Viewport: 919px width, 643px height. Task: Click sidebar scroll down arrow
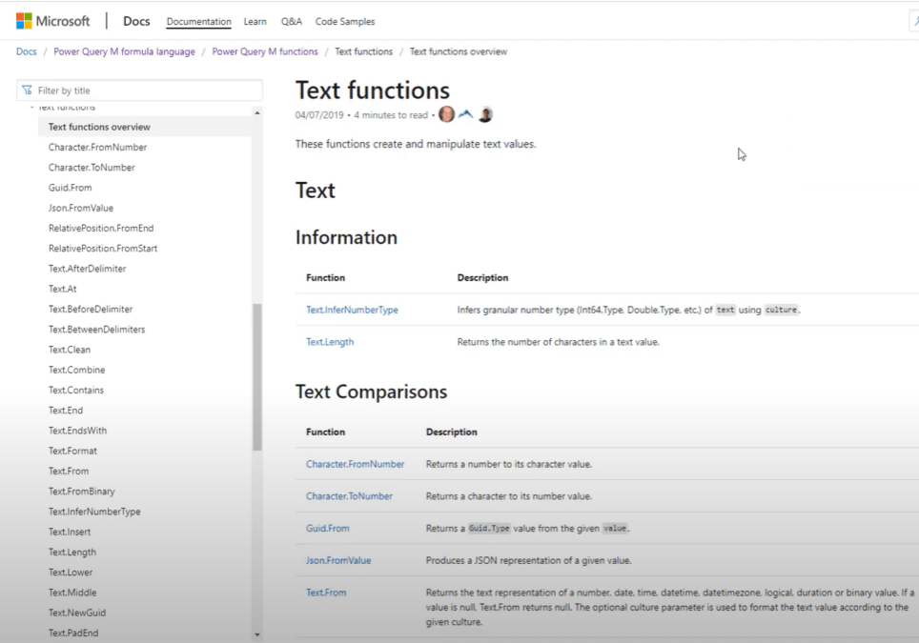coord(257,634)
